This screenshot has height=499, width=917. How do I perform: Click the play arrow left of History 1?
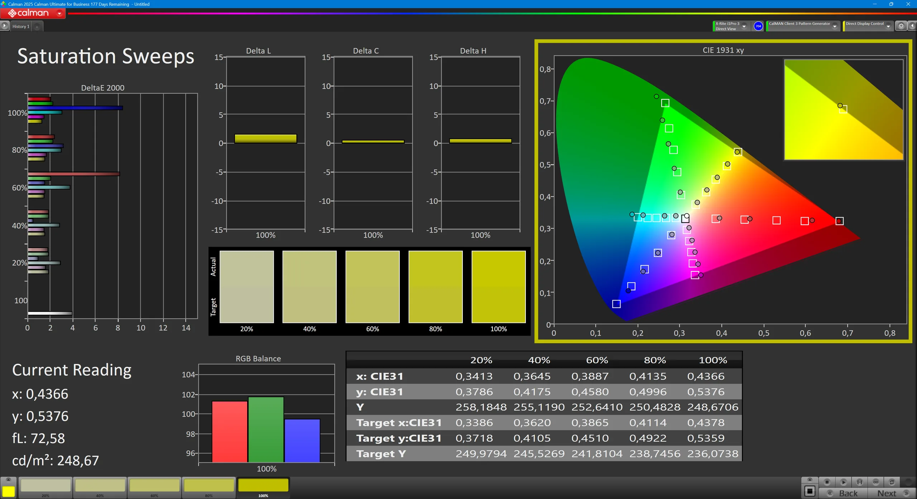[4, 26]
